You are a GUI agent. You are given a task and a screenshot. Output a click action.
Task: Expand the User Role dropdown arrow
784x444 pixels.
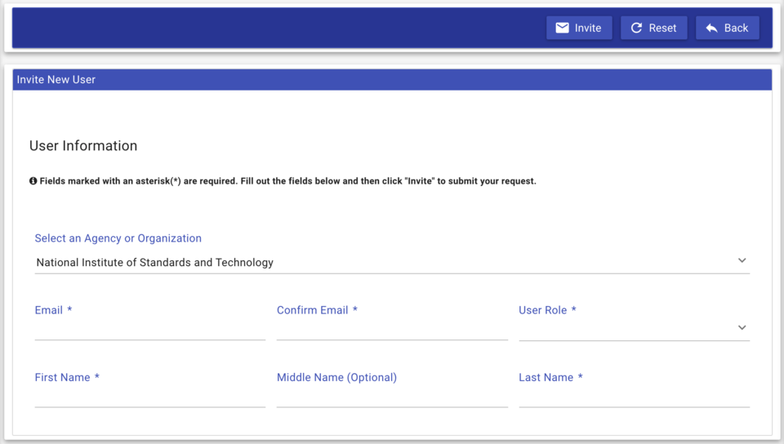point(742,327)
